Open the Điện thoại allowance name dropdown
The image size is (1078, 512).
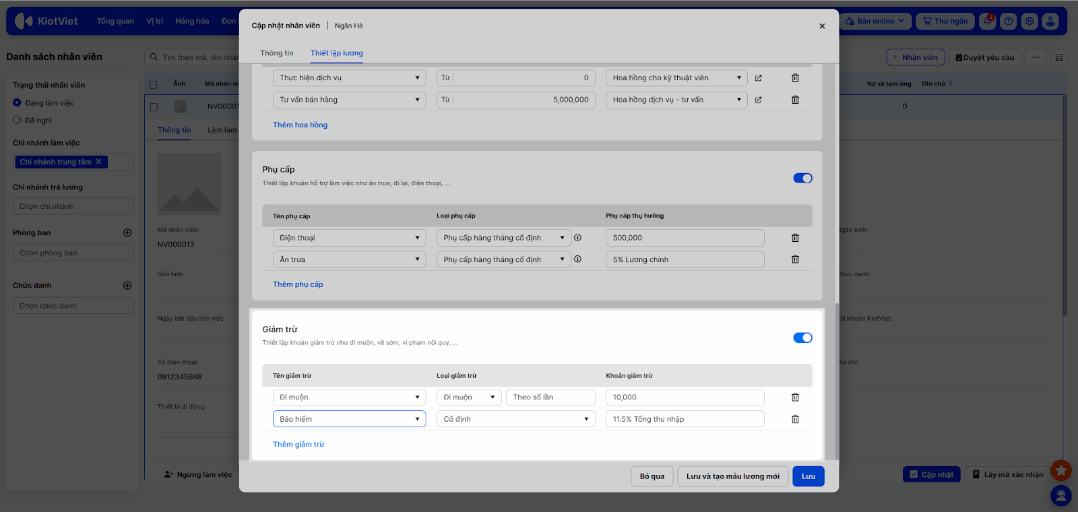(x=349, y=238)
